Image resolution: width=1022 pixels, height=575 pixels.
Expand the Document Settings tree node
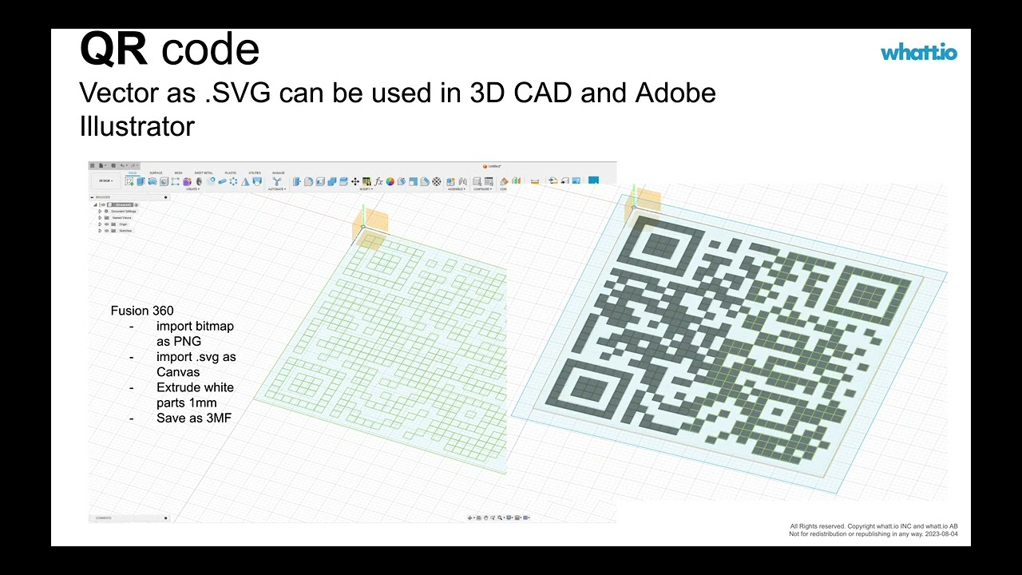(x=100, y=211)
